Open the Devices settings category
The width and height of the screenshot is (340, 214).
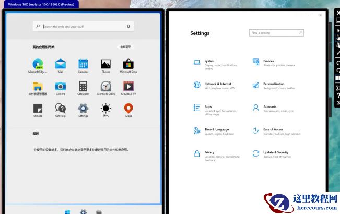274,63
